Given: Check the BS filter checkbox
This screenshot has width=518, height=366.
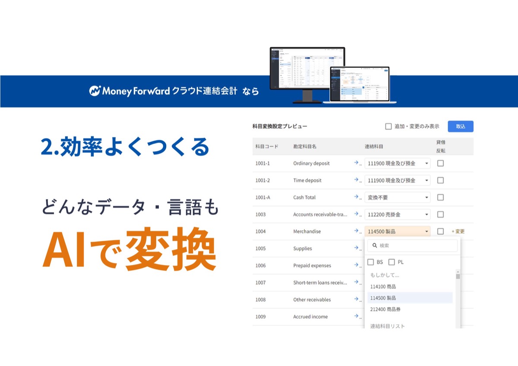Looking at the screenshot, I should (370, 262).
